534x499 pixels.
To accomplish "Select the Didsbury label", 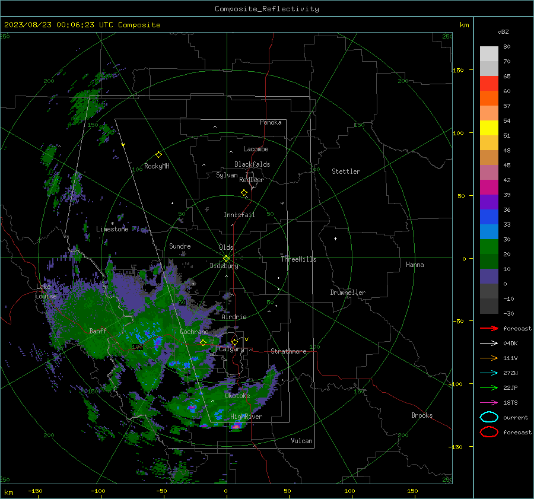I will click(x=224, y=266).
